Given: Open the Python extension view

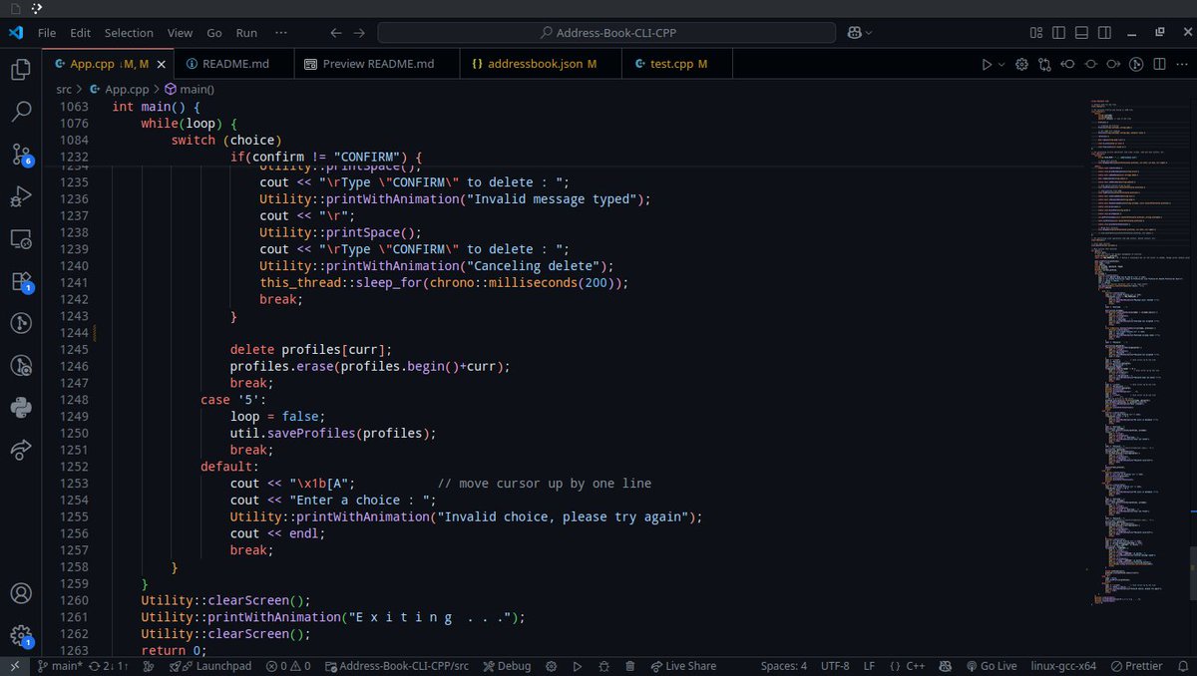Looking at the screenshot, I should coord(21,408).
